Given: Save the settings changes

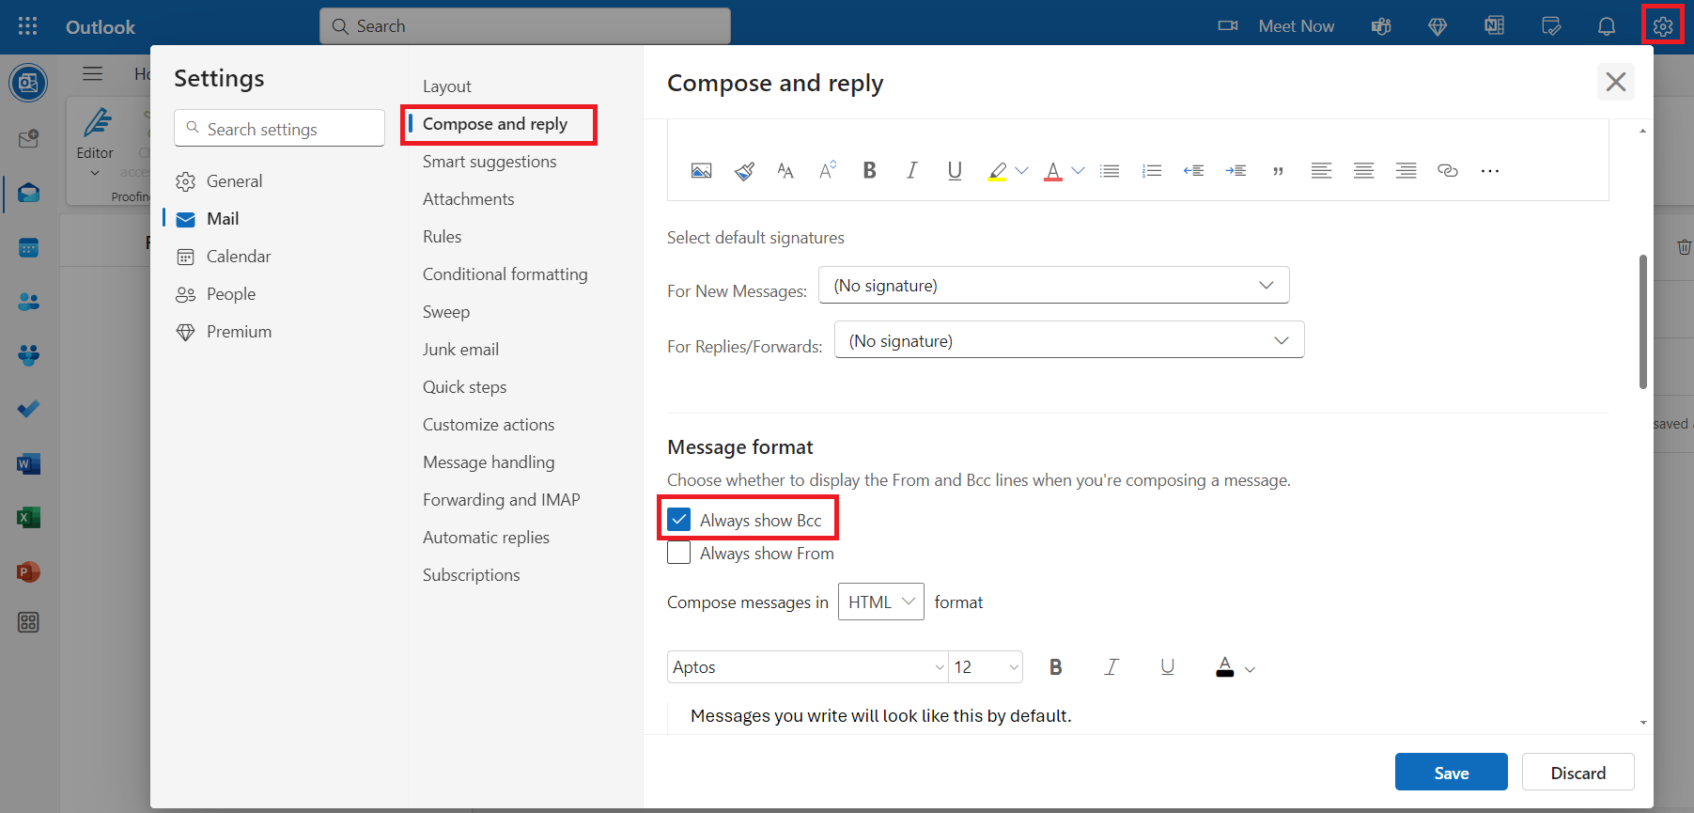Looking at the screenshot, I should coord(1451,773).
